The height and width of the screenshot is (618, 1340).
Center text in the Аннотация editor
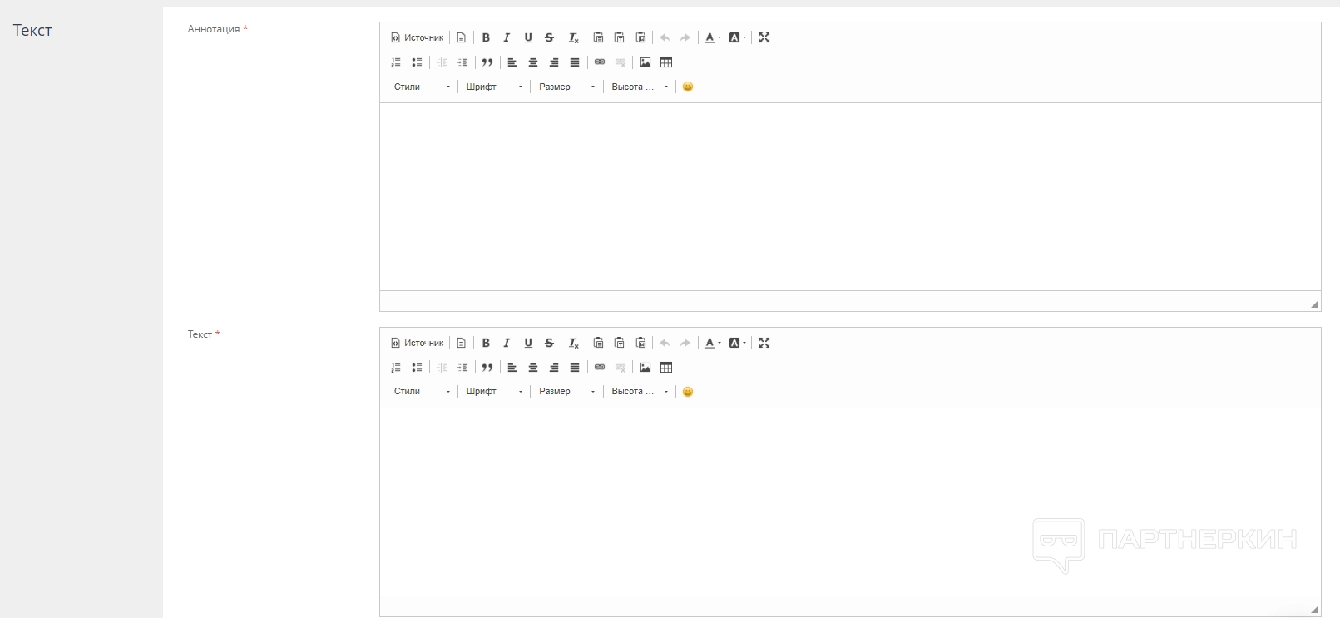point(533,62)
